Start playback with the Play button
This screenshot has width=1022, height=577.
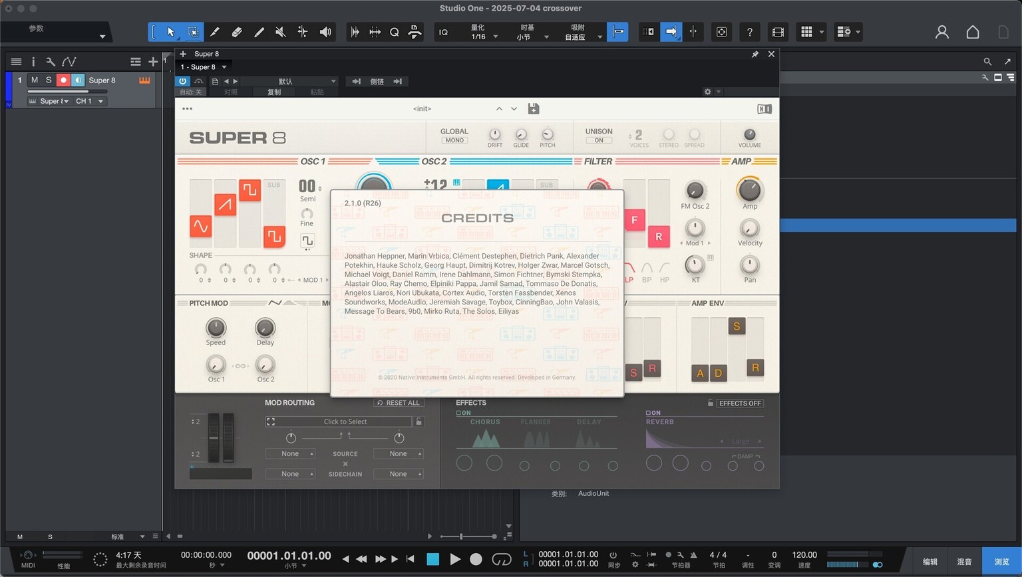[x=455, y=559]
